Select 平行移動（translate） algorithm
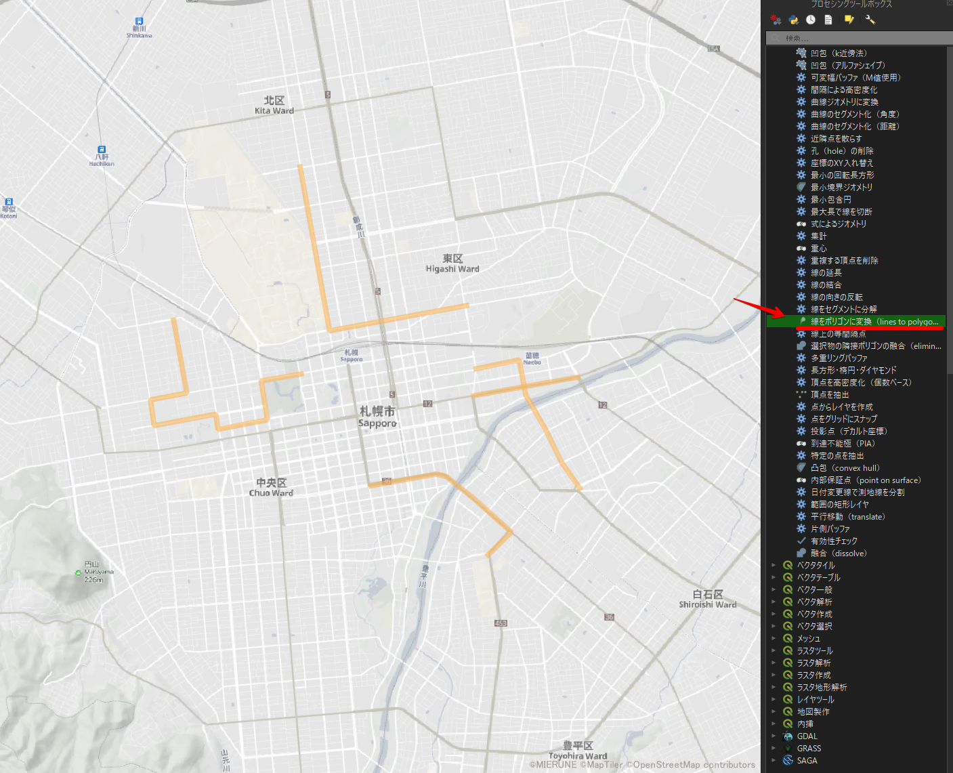Image resolution: width=953 pixels, height=773 pixels. click(x=848, y=516)
